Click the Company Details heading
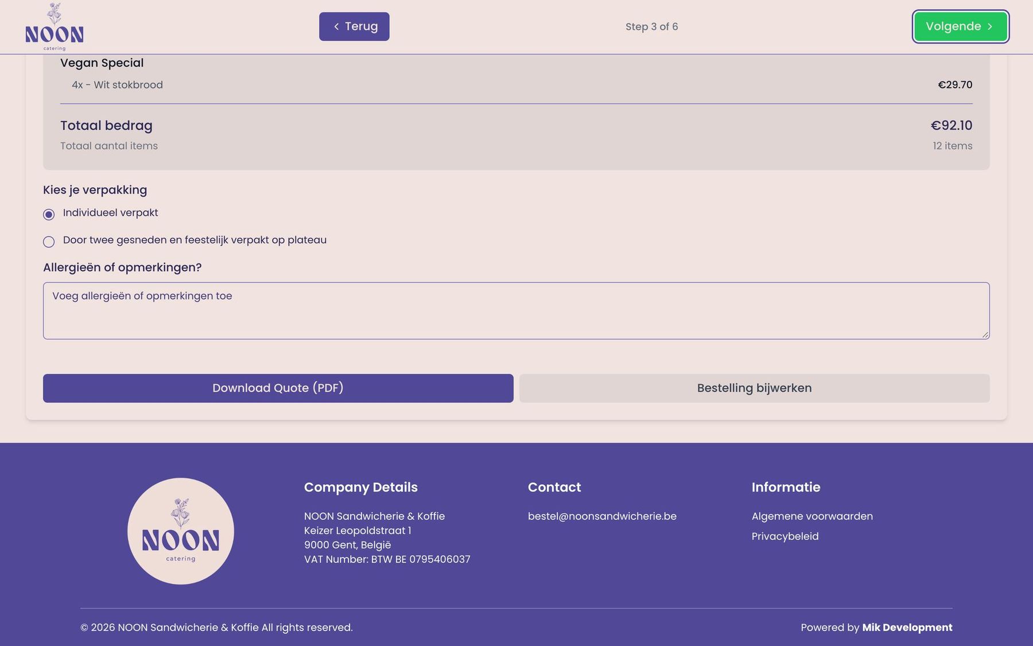The image size is (1033, 646). (x=361, y=487)
